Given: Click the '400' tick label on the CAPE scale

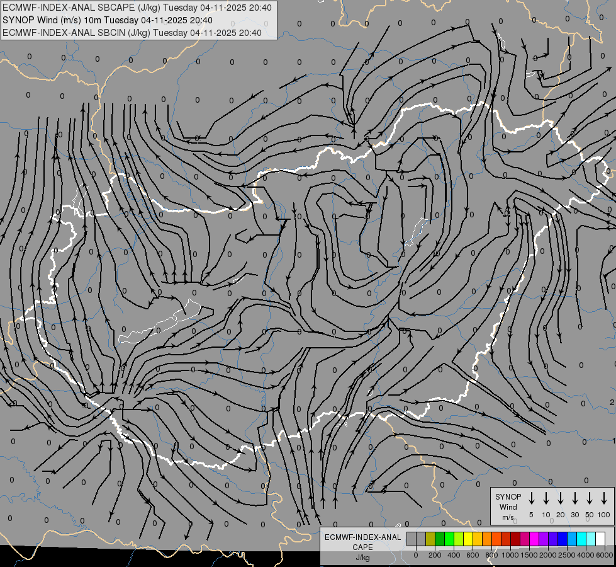Looking at the screenshot, I should tap(454, 555).
